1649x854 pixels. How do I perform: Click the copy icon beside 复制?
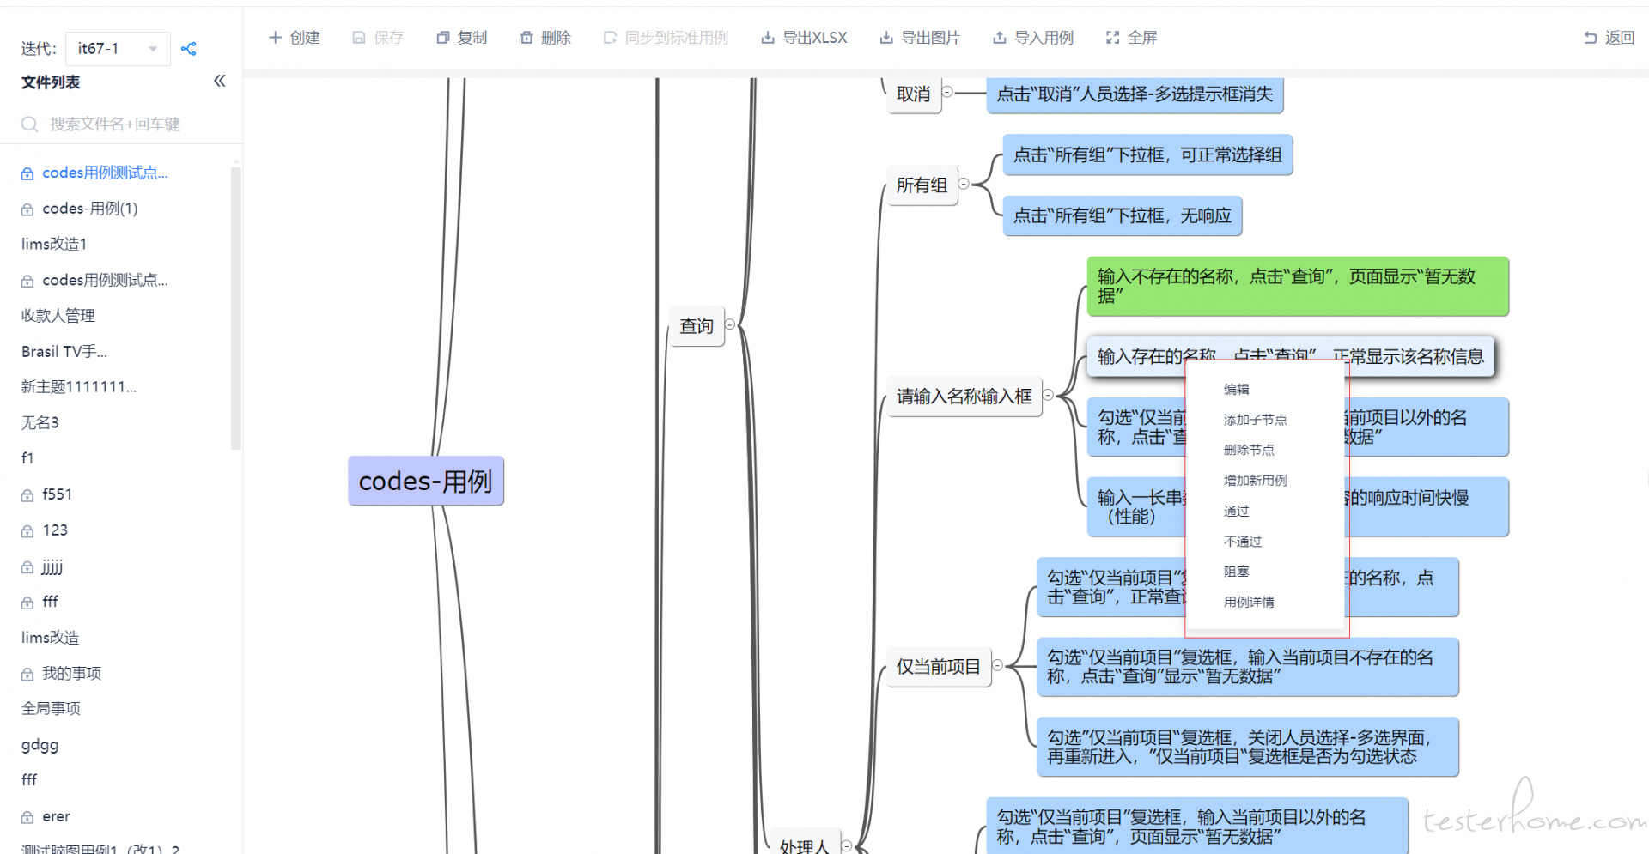(x=443, y=38)
